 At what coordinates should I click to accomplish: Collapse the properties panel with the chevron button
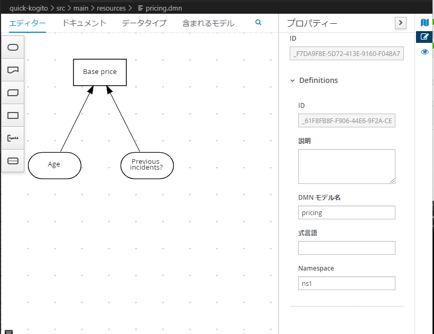click(x=401, y=23)
